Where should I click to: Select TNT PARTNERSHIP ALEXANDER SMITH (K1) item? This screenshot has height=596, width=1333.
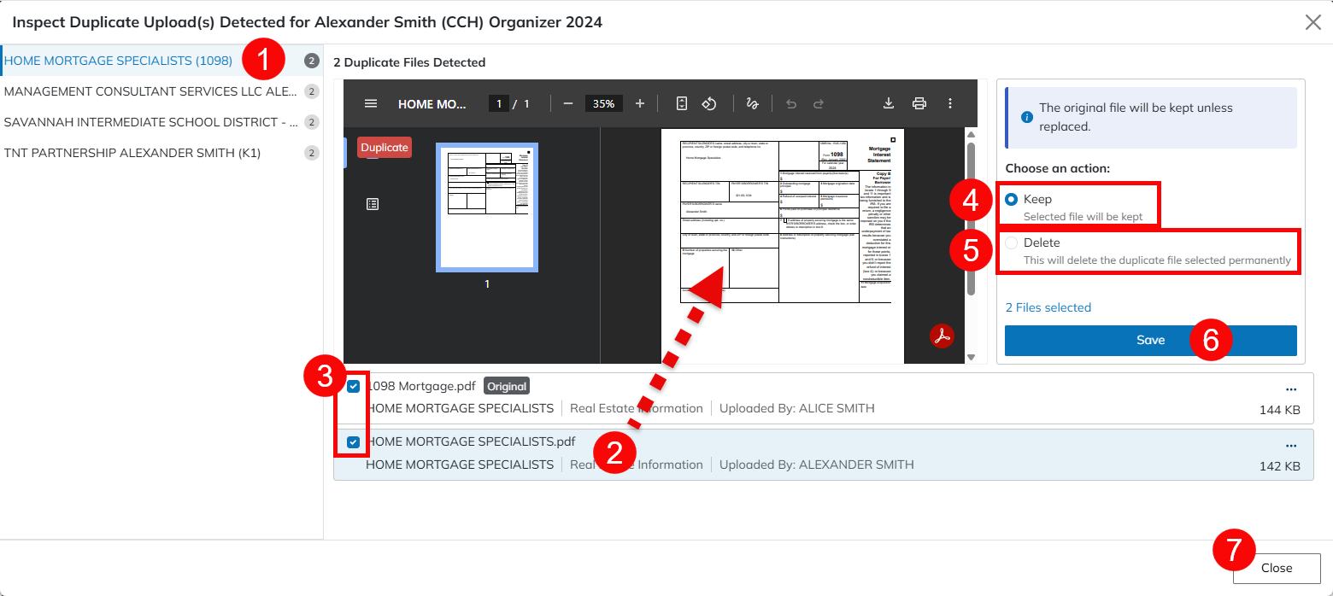tap(132, 153)
